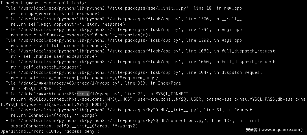Click the OperationalError 'access deny' line
307x135 pixels.
pyautogui.click(x=50, y=131)
